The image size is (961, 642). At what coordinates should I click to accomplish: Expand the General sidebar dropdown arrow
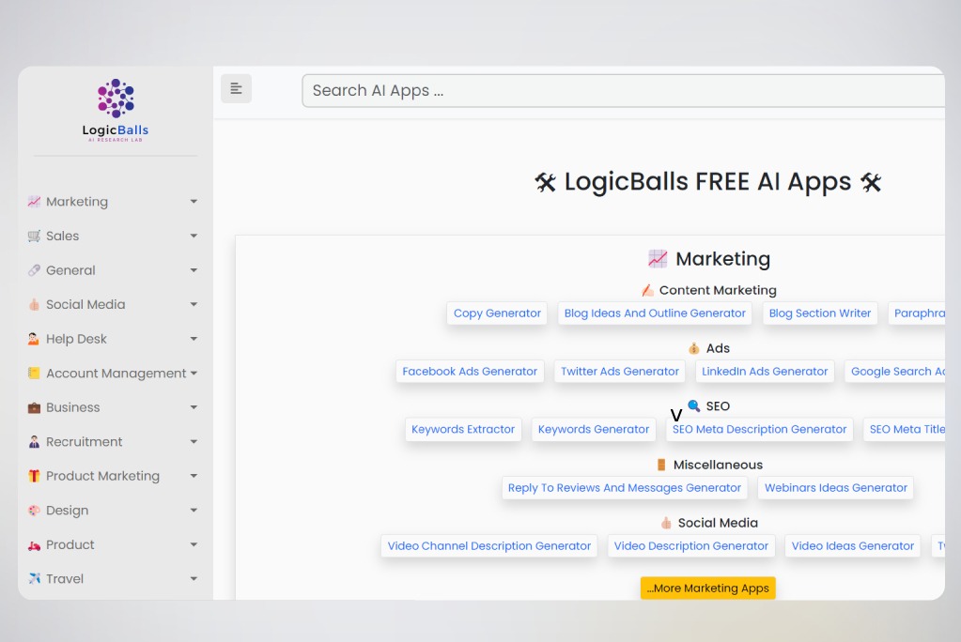coord(194,270)
